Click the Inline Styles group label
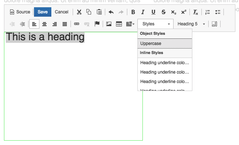The image size is (239, 145). click(151, 53)
